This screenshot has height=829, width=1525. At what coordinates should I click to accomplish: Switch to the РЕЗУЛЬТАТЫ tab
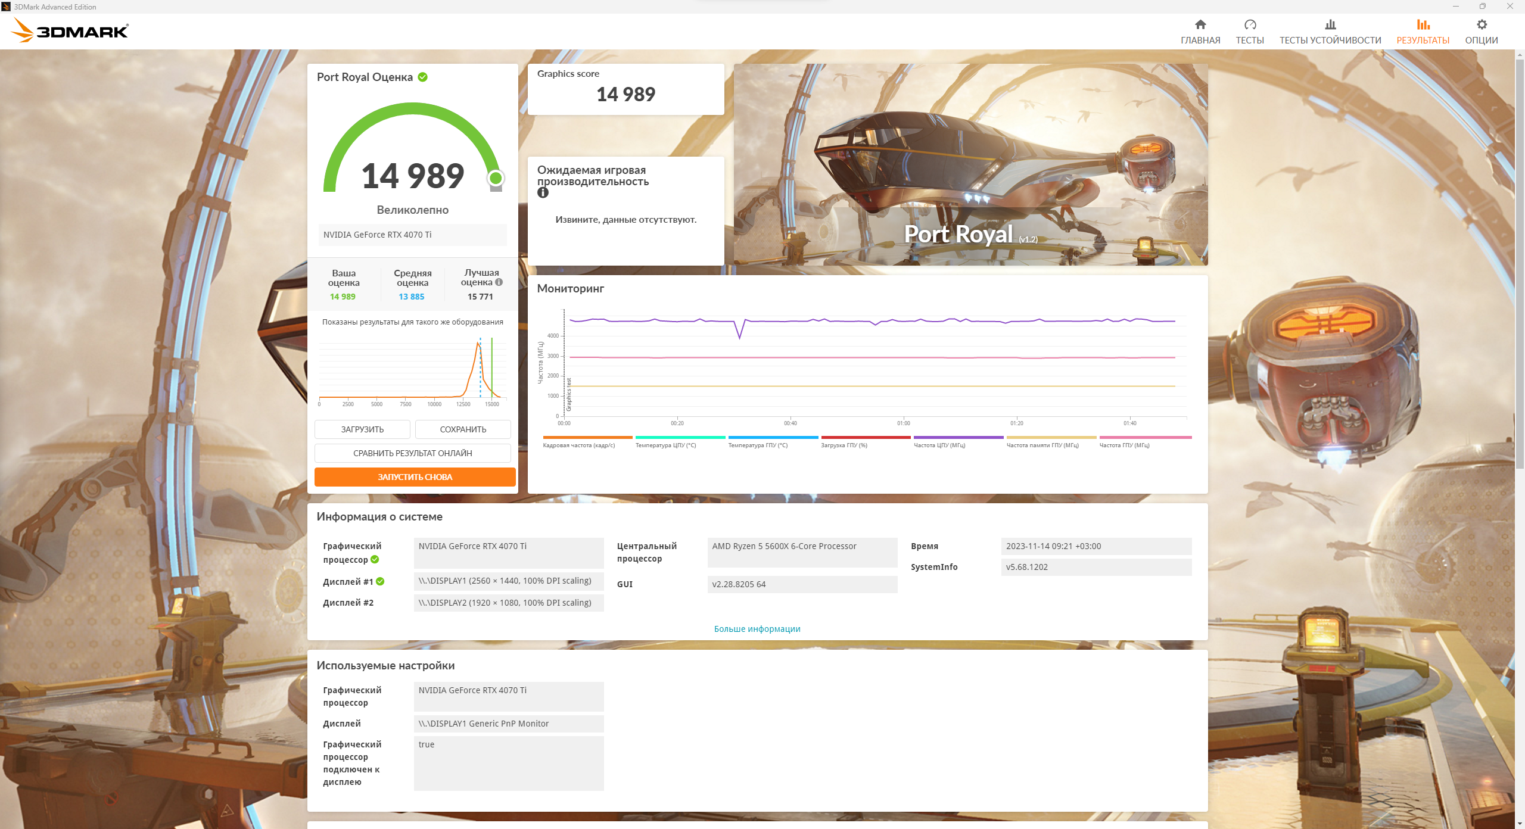coord(1423,31)
